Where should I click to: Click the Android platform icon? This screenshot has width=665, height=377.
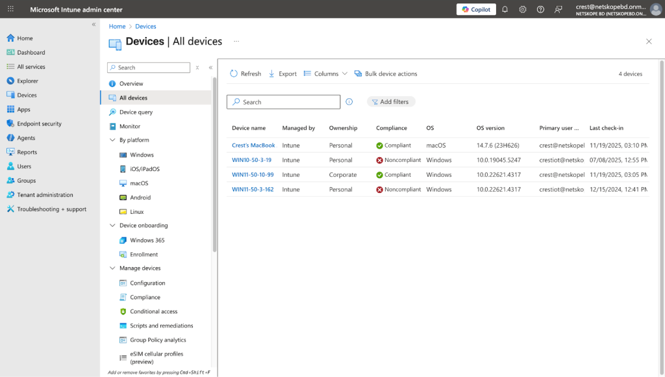coord(123,198)
